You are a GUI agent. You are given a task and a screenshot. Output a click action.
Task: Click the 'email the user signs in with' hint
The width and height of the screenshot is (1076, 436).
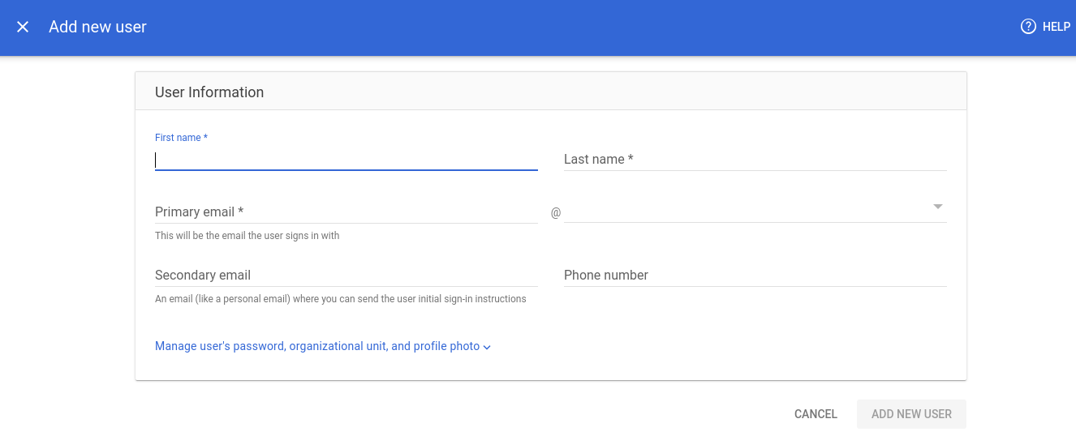247,236
